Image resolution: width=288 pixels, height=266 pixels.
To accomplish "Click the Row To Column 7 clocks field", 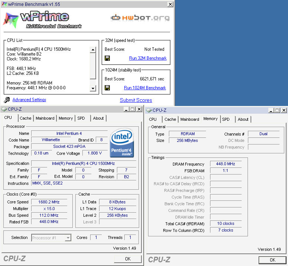I will pyautogui.click(x=226, y=230).
